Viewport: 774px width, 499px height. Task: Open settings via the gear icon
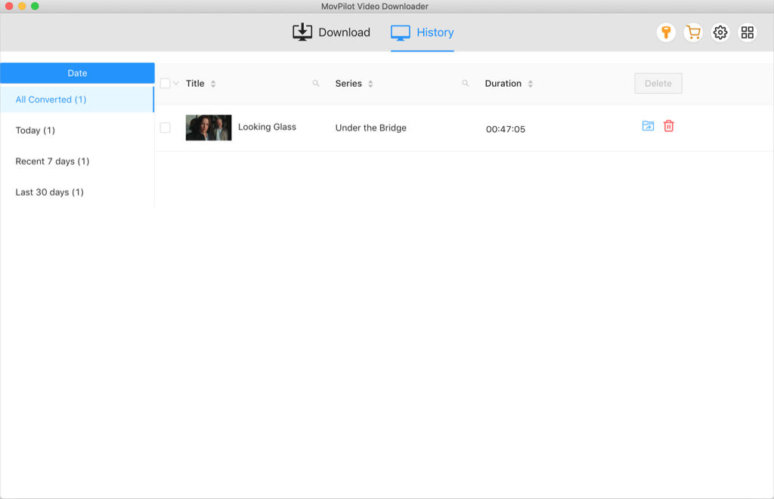(720, 32)
